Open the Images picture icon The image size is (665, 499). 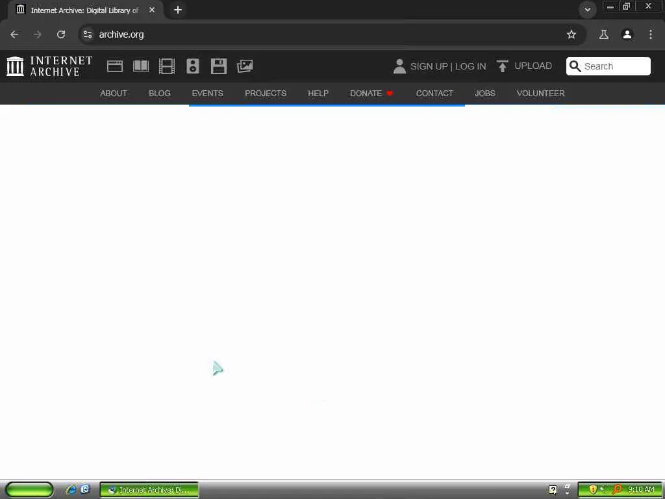[245, 66]
